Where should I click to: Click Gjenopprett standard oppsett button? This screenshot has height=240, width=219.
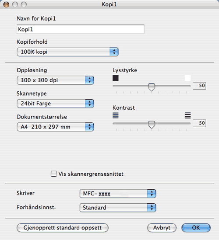click(63, 228)
